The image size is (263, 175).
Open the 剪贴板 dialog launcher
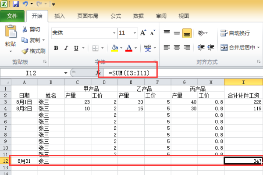pyautogui.click(x=45, y=62)
